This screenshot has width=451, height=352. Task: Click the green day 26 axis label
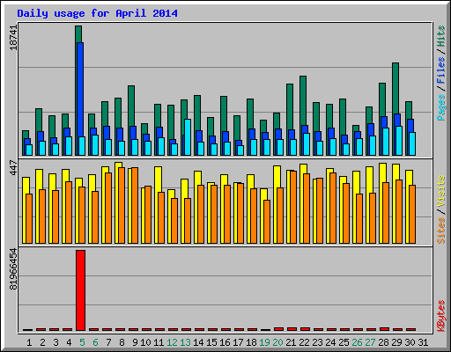click(357, 342)
